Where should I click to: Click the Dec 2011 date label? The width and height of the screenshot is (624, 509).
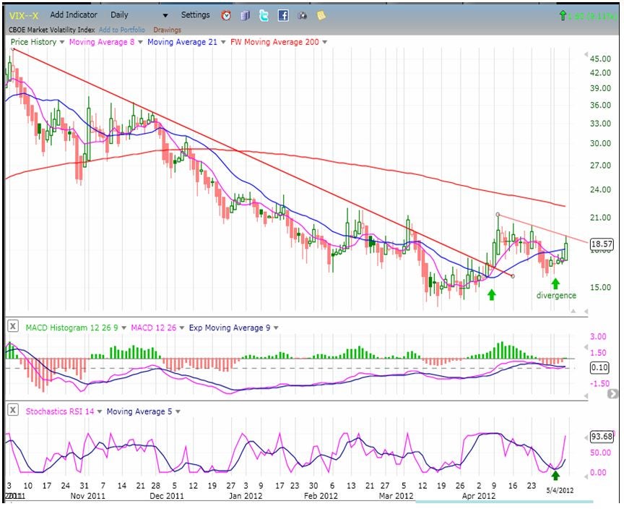click(x=167, y=496)
